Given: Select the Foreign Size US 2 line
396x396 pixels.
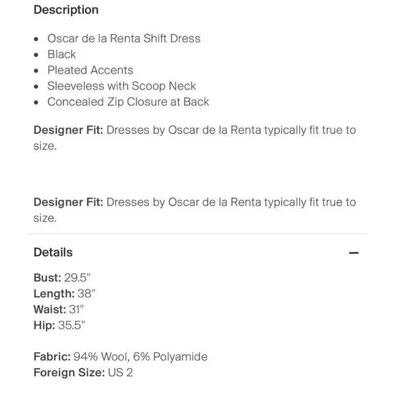Looking at the screenshot, I should tap(83, 373).
